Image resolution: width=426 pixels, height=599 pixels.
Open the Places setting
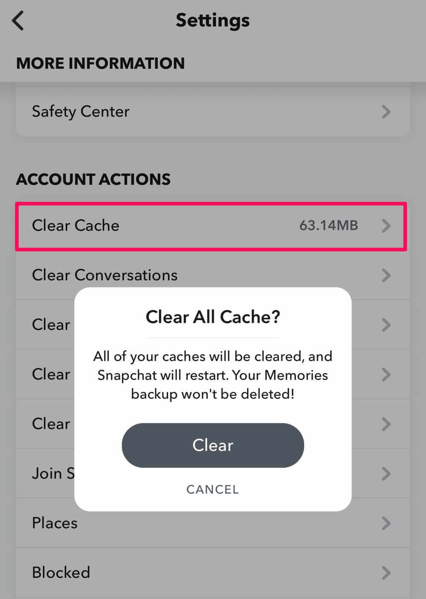coord(55,523)
